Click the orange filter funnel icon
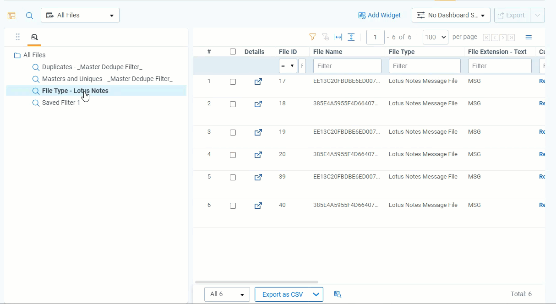The height and width of the screenshot is (304, 556). pos(312,37)
